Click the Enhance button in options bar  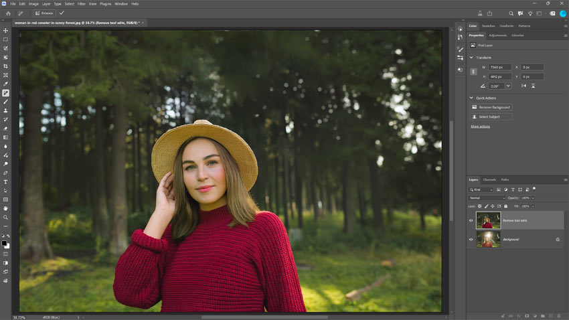(x=44, y=13)
